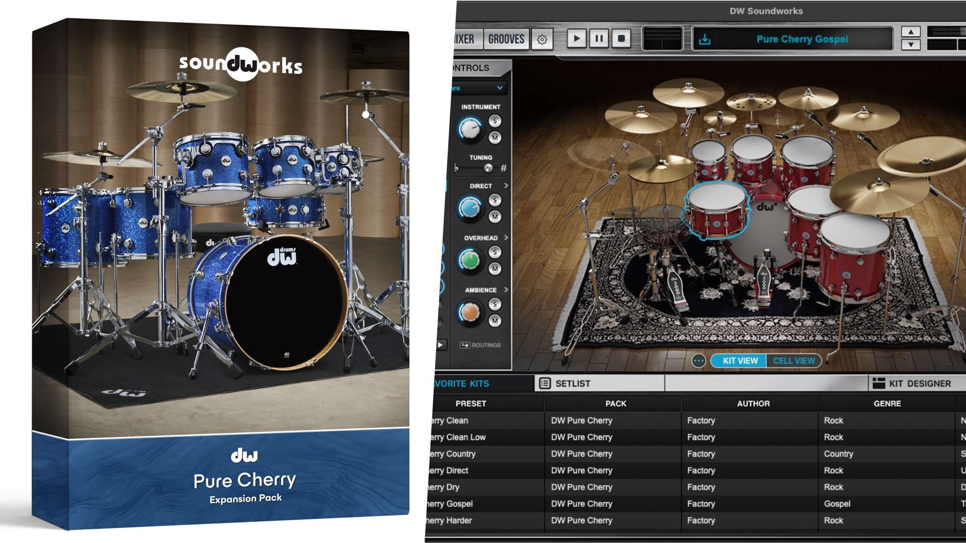The image size is (966, 543).
Task: Expand the Direct section arrow
Action: coord(506,186)
